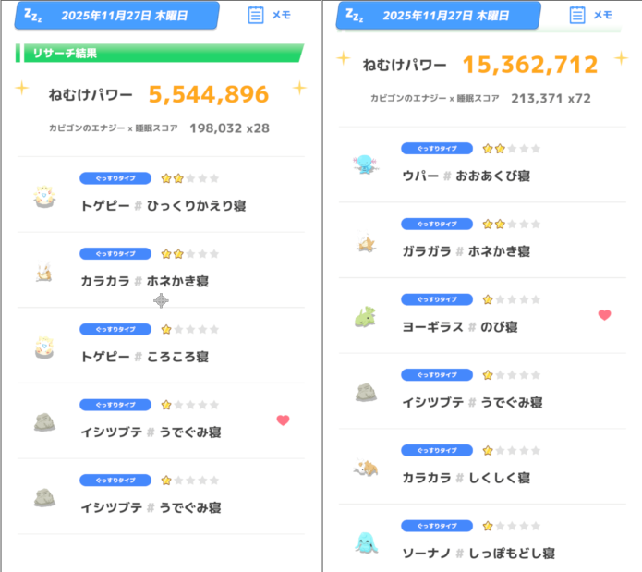
Task: Select the blue Wooper (ウパー) sprite
Action: (362, 165)
